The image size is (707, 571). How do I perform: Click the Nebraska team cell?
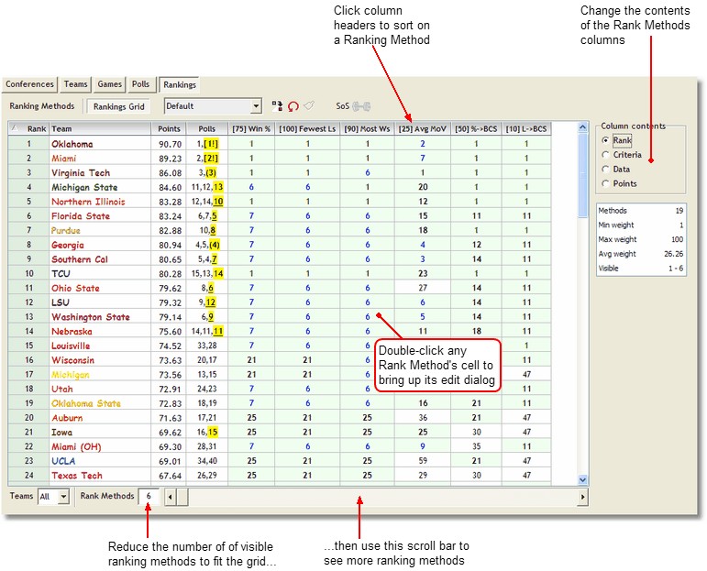coord(100,331)
